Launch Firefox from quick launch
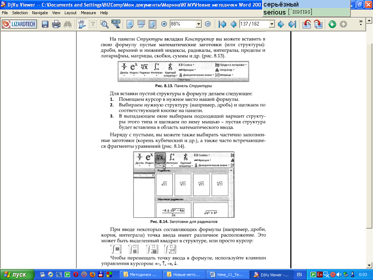This screenshot has height=280, width=373. point(92,275)
